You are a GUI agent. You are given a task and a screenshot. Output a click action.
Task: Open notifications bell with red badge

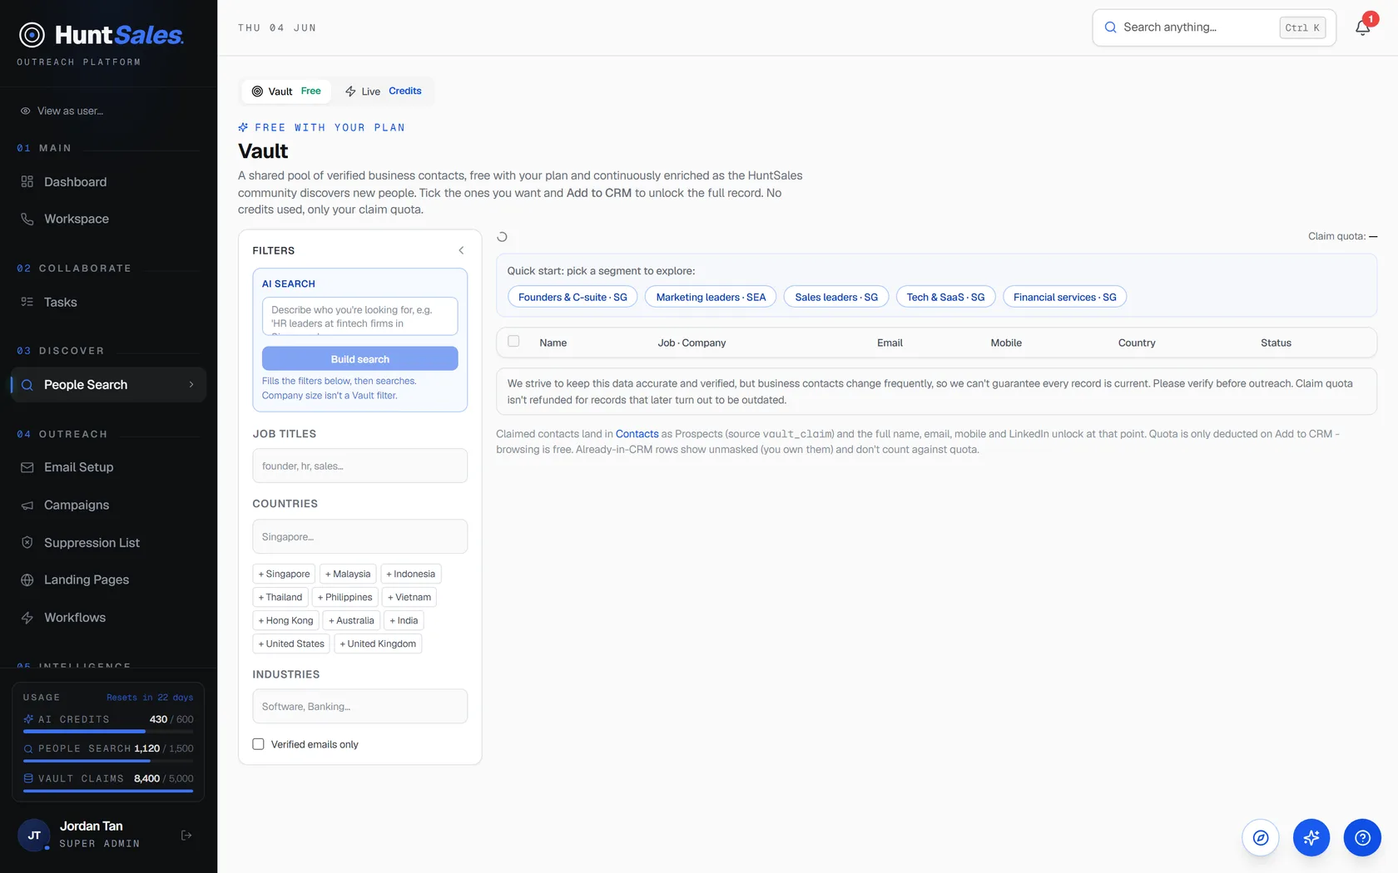pos(1363,27)
